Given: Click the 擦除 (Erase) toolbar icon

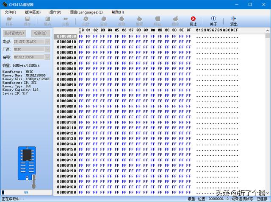Looking at the screenshot, I should tap(175, 21).
